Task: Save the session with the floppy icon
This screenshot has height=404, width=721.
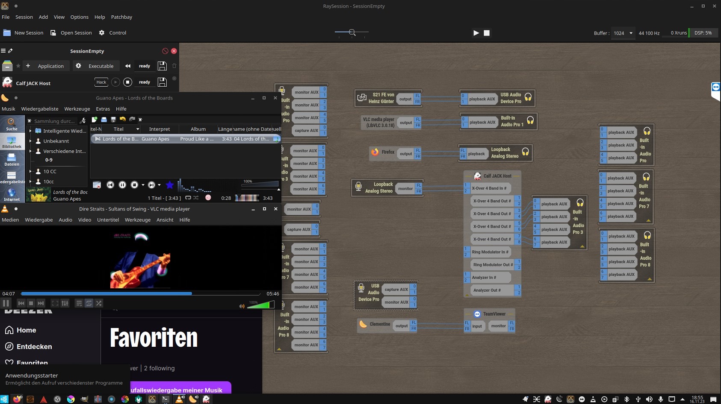Action: [x=162, y=66]
